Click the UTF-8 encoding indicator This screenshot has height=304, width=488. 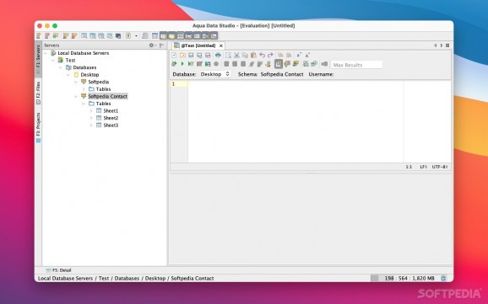tap(439, 167)
